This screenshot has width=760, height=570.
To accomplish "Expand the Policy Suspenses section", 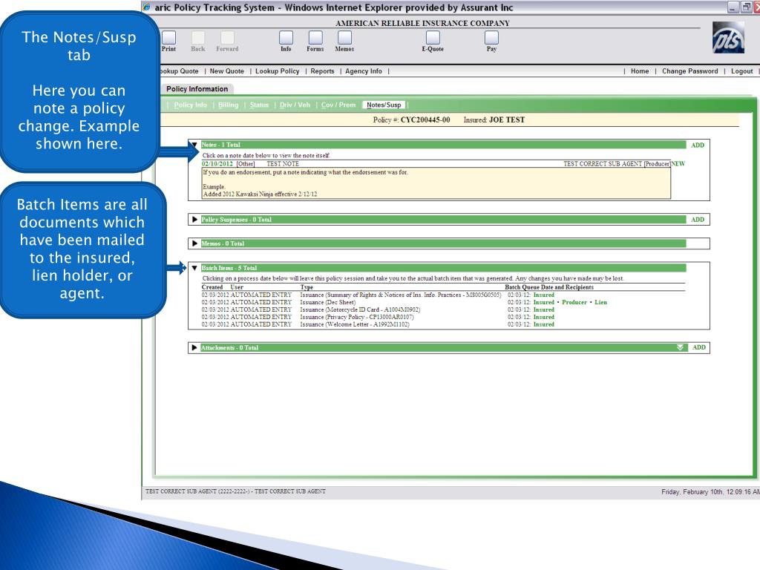I will (194, 220).
